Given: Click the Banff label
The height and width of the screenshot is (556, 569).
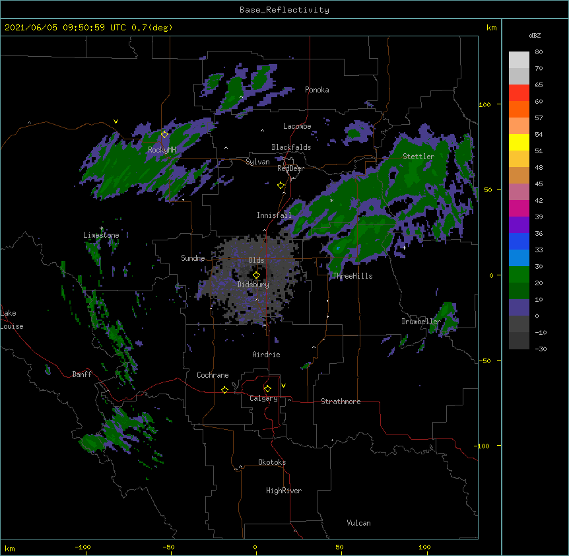Looking at the screenshot, I should coord(82,374).
